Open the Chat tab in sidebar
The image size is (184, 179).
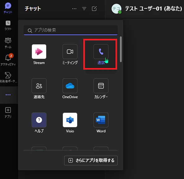(x=8, y=8)
